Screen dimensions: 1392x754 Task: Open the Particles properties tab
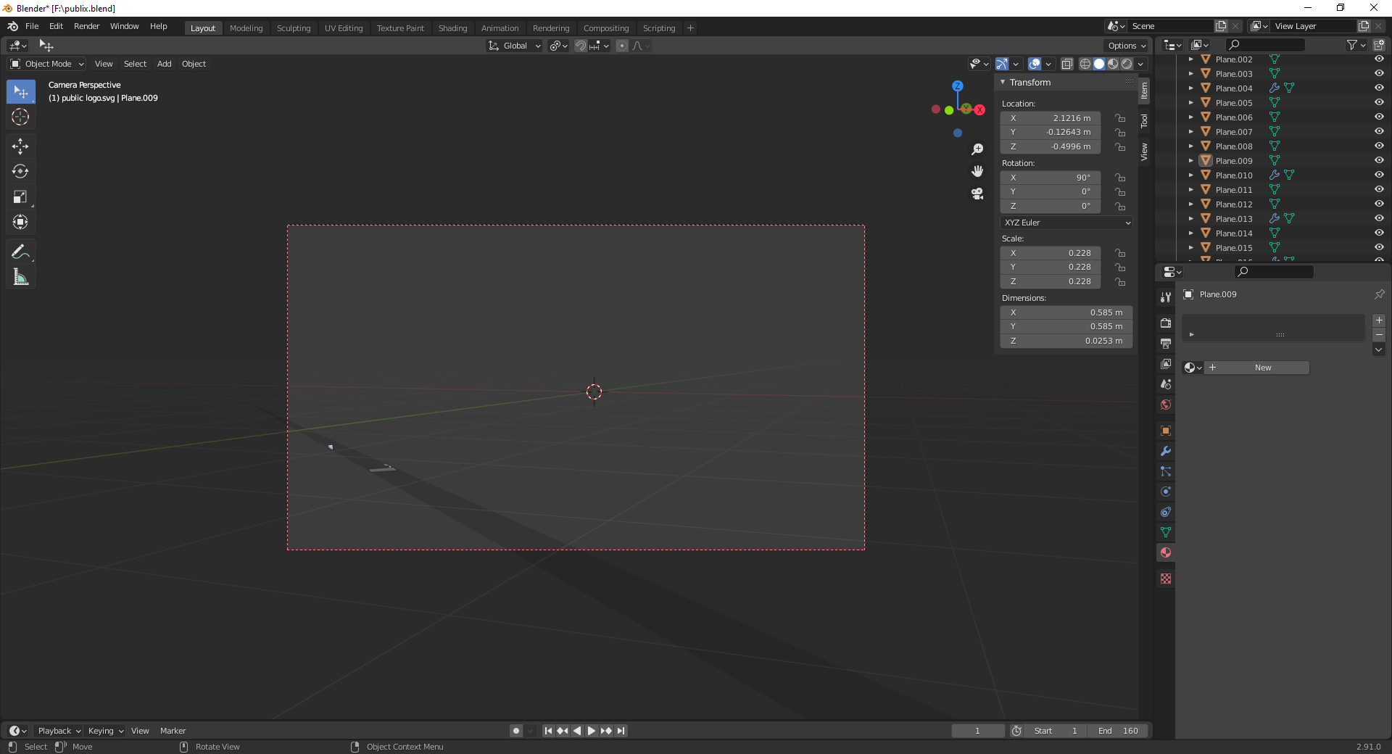coord(1166,471)
